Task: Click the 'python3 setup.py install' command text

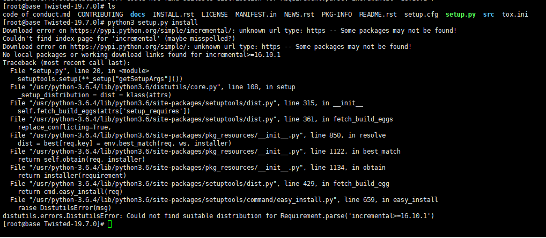Action: tap(153, 23)
